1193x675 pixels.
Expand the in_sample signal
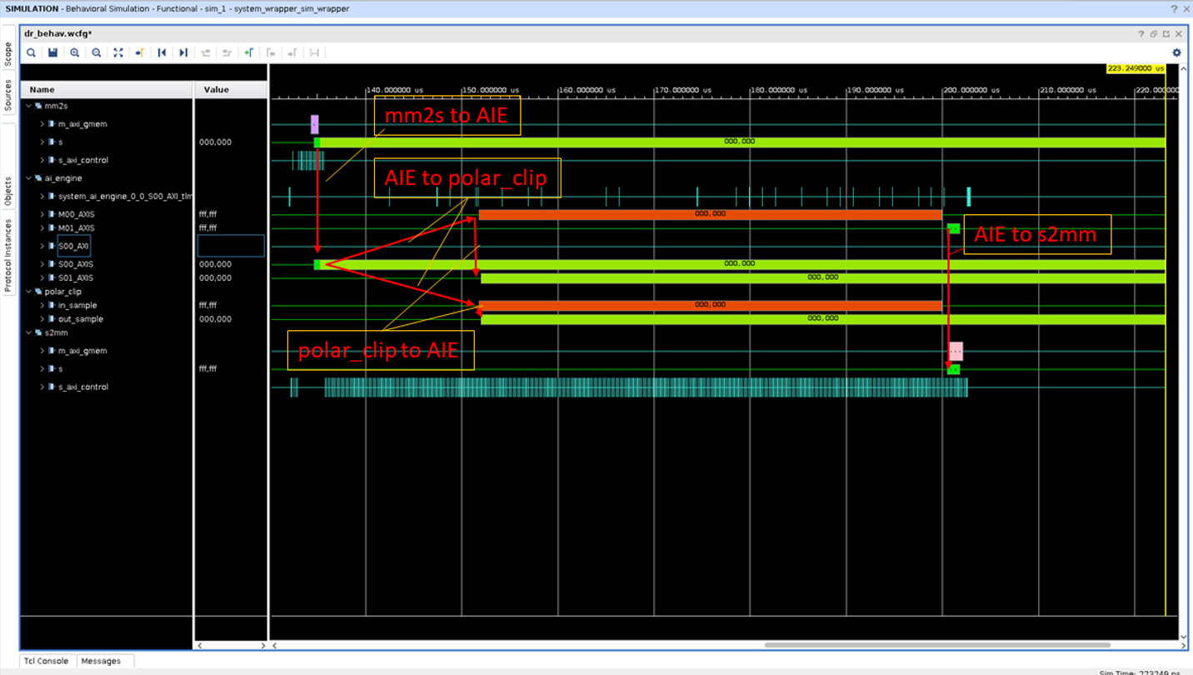tap(42, 305)
